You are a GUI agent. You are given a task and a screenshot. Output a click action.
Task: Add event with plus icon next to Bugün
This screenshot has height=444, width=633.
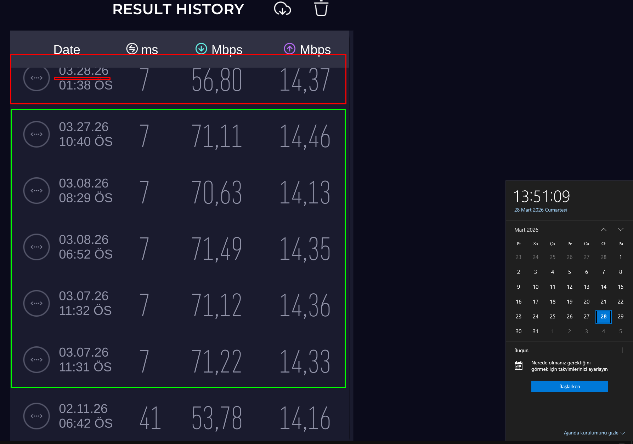(622, 350)
